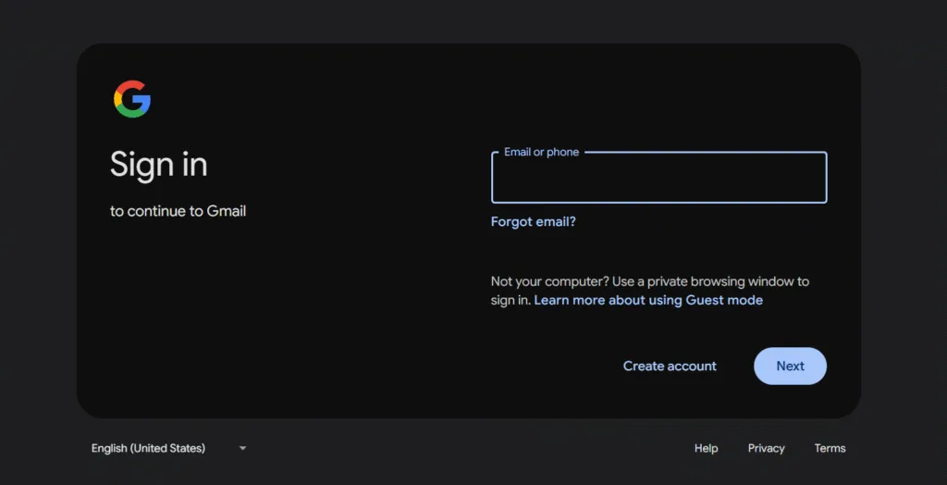The width and height of the screenshot is (947, 485).
Task: Open Learn more about using Guest mode
Action: tap(648, 301)
